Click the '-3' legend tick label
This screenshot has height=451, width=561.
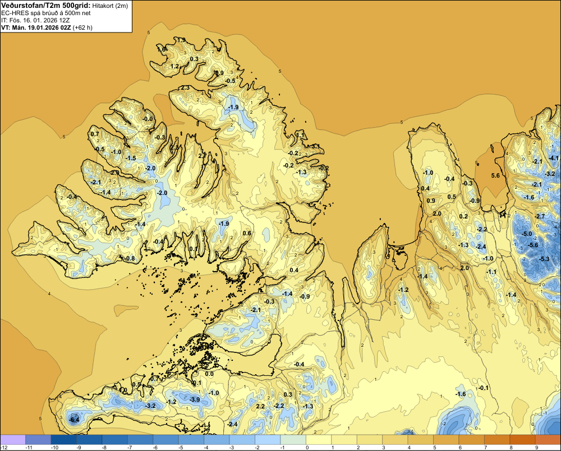click(x=232, y=448)
